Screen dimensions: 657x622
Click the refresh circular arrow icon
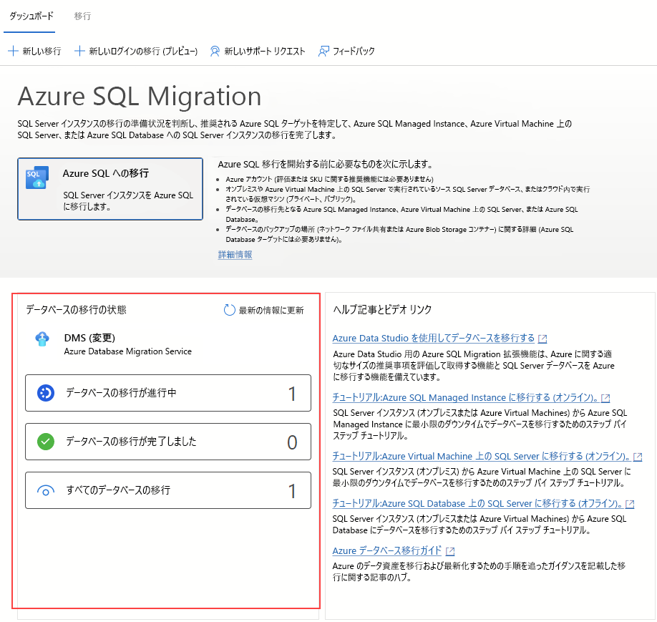(x=229, y=310)
